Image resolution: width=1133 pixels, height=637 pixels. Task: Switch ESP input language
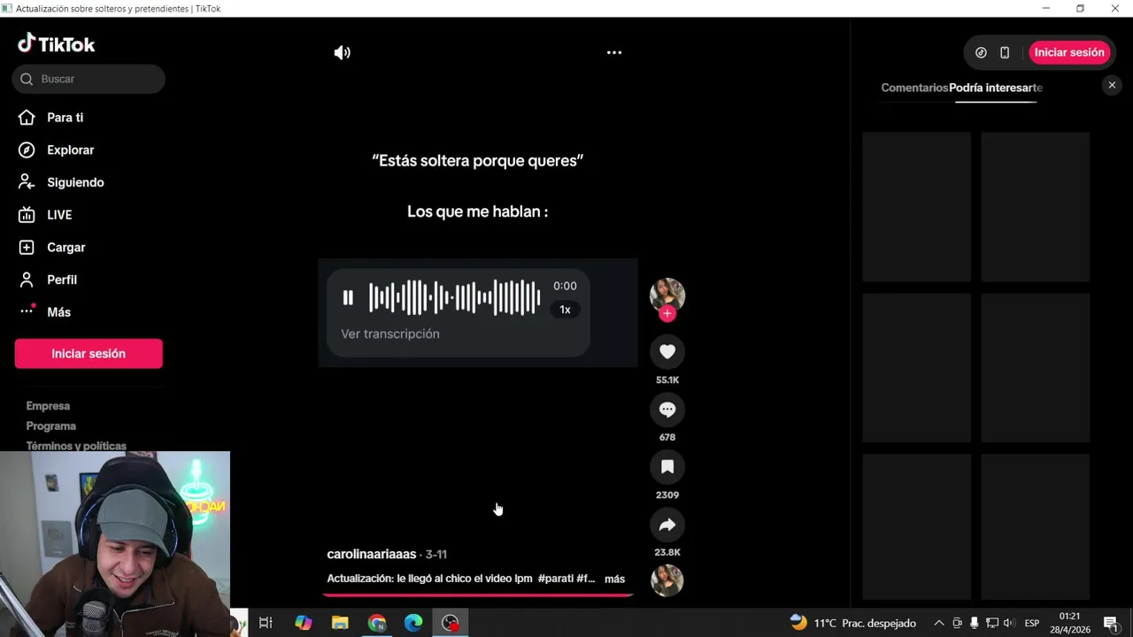[x=1032, y=623]
